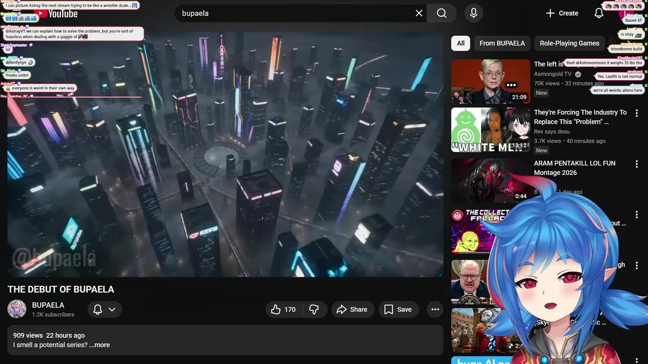This screenshot has height=364, width=648.
Task: Share this video
Action: 353,309
